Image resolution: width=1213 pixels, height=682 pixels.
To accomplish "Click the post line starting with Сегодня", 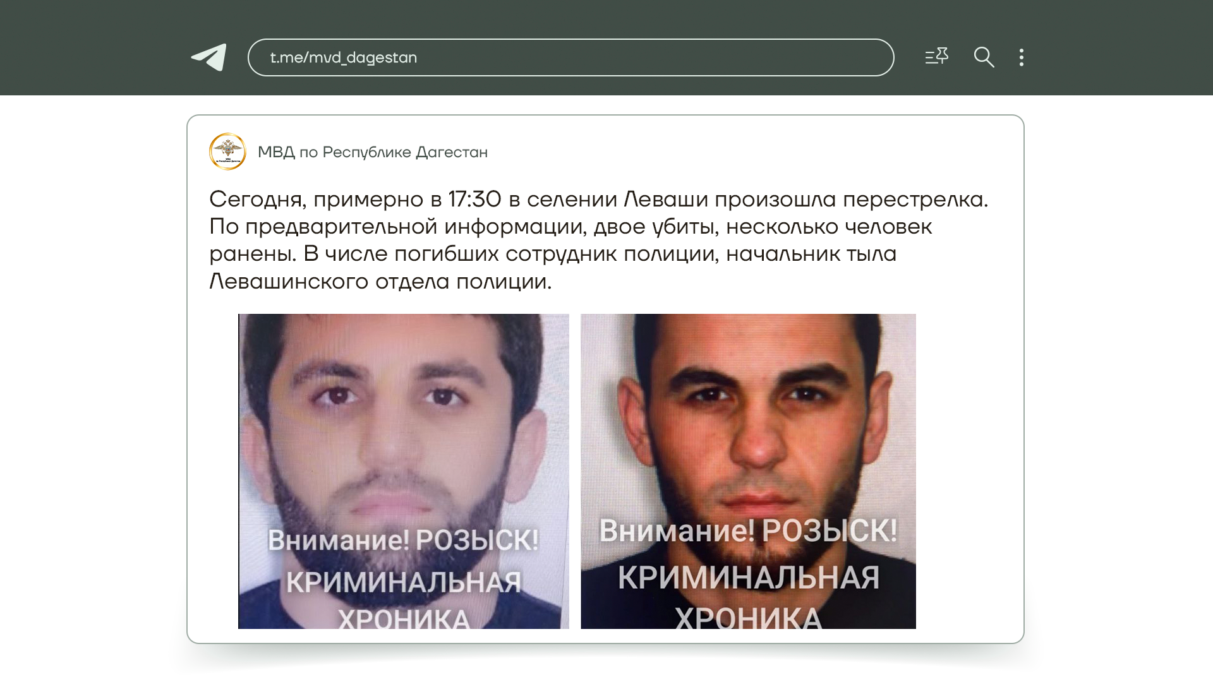I will 598,200.
